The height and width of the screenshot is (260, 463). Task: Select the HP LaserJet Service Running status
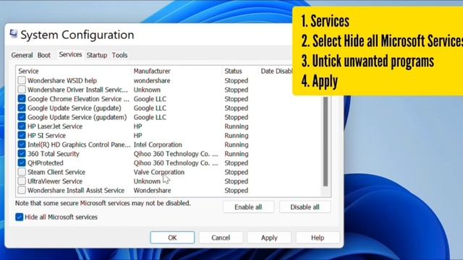click(237, 126)
